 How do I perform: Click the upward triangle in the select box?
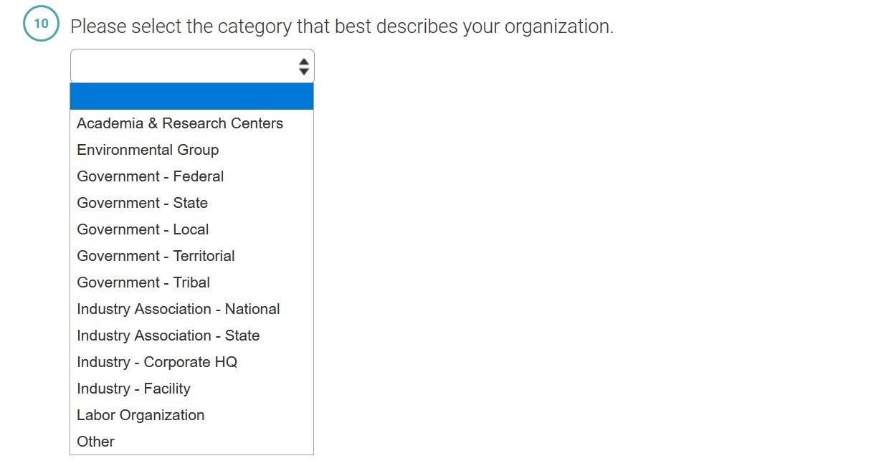(304, 62)
